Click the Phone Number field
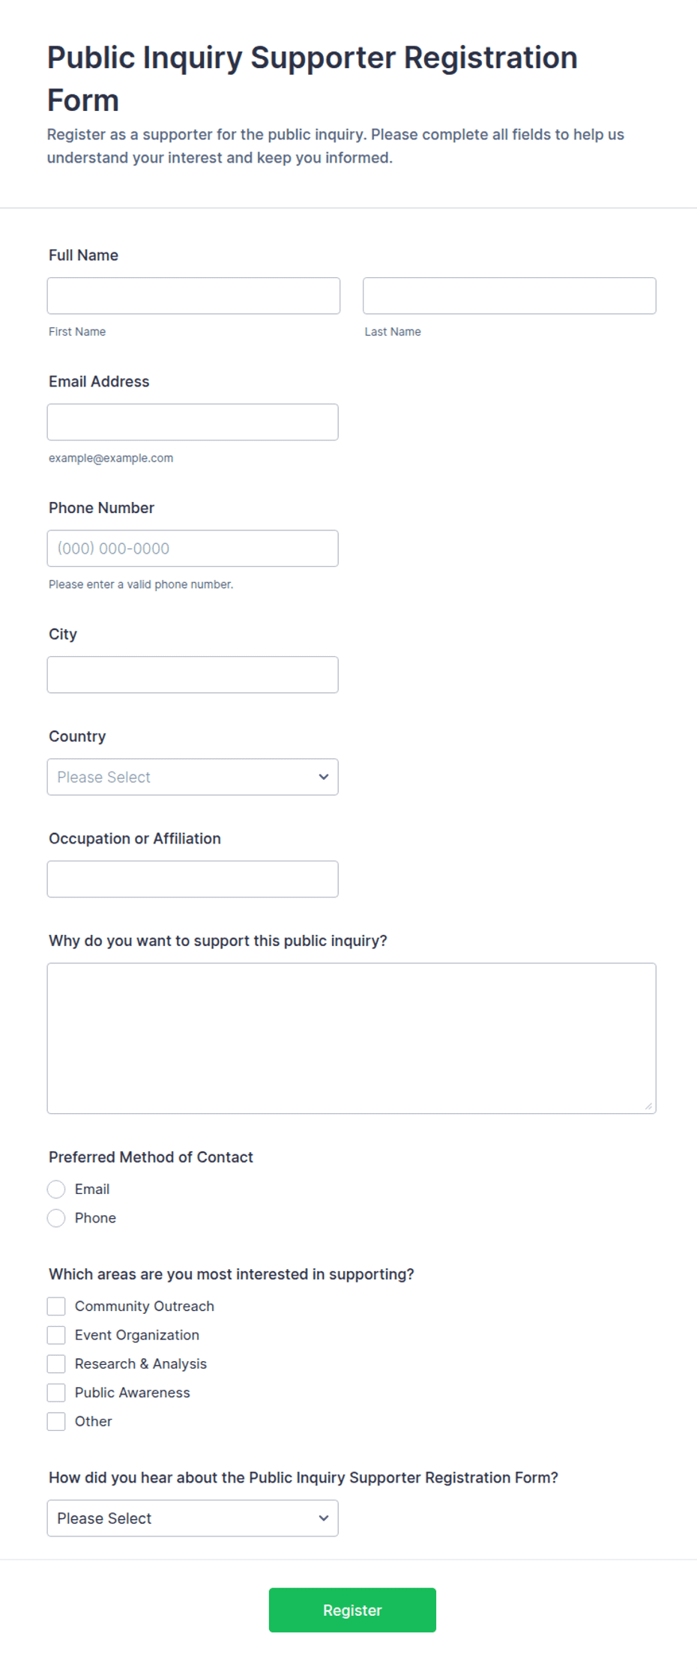The height and width of the screenshot is (1669, 697). click(x=193, y=548)
